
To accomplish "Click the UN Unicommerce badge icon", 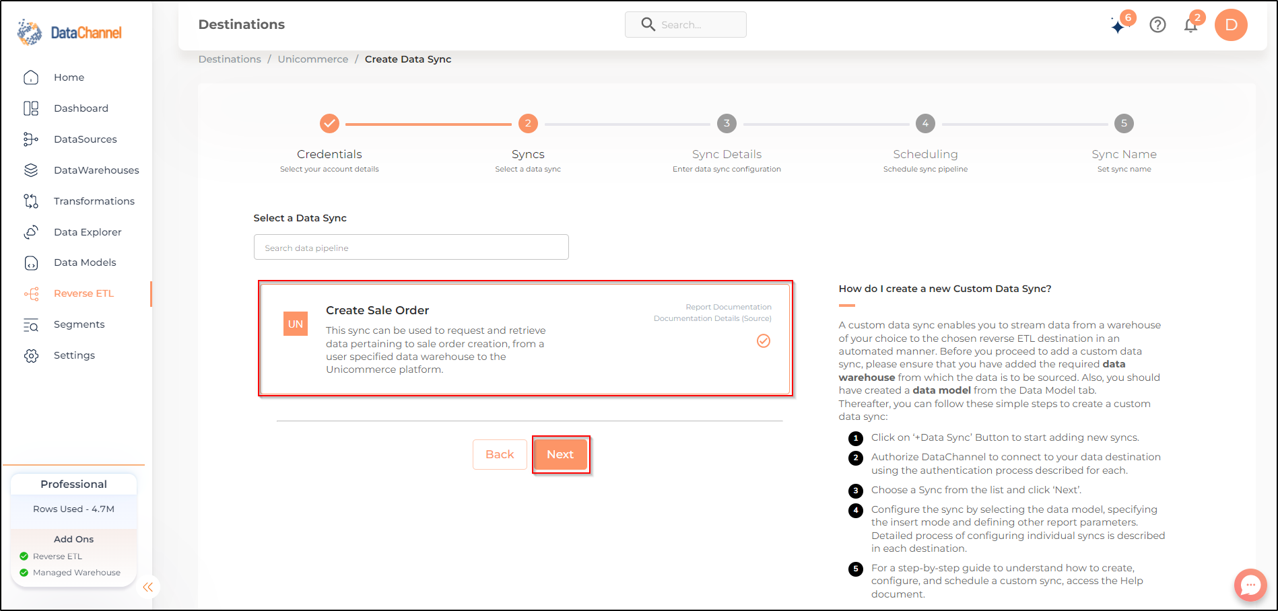I will click(x=296, y=324).
